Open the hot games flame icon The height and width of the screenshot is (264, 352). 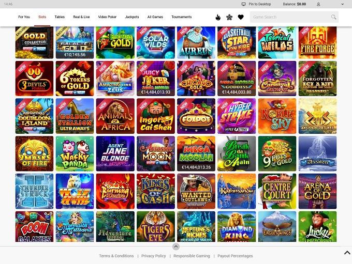218,17
